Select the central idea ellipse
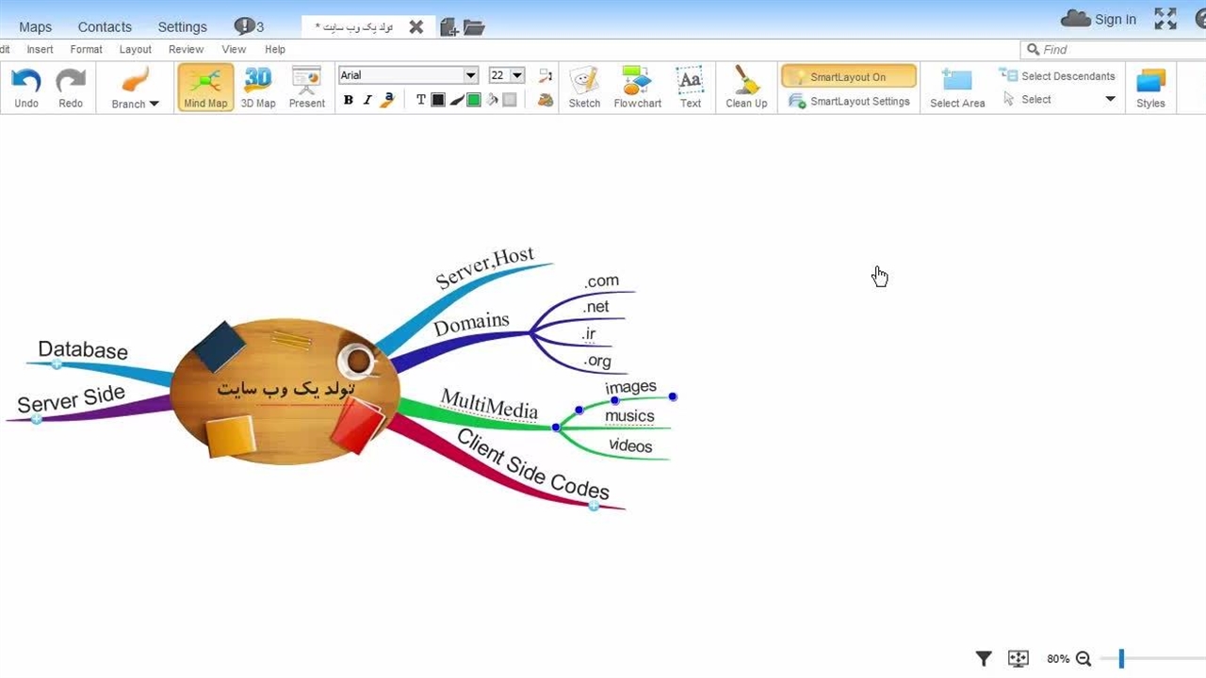Screen dimensions: 1206x678 coord(285,391)
